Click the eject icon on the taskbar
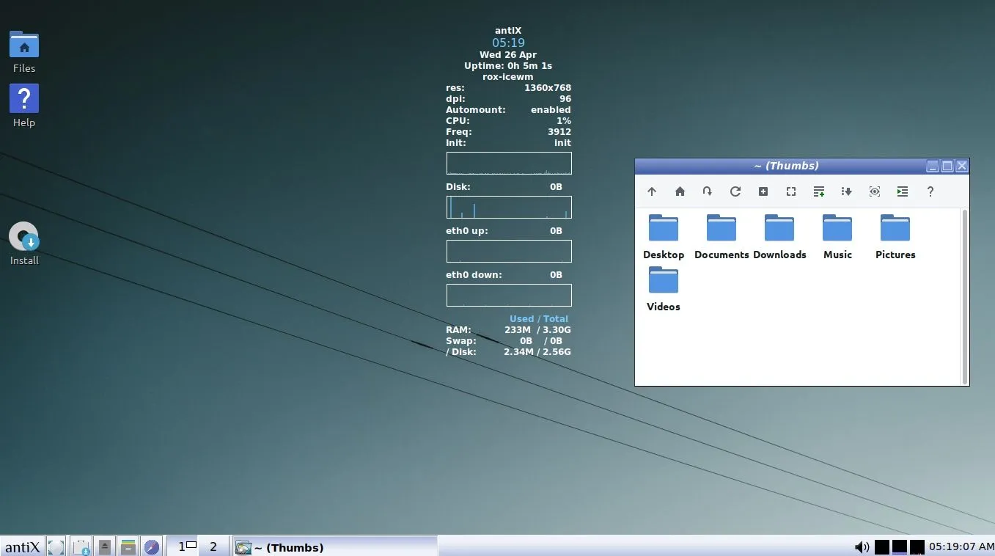995x556 pixels. [105, 546]
